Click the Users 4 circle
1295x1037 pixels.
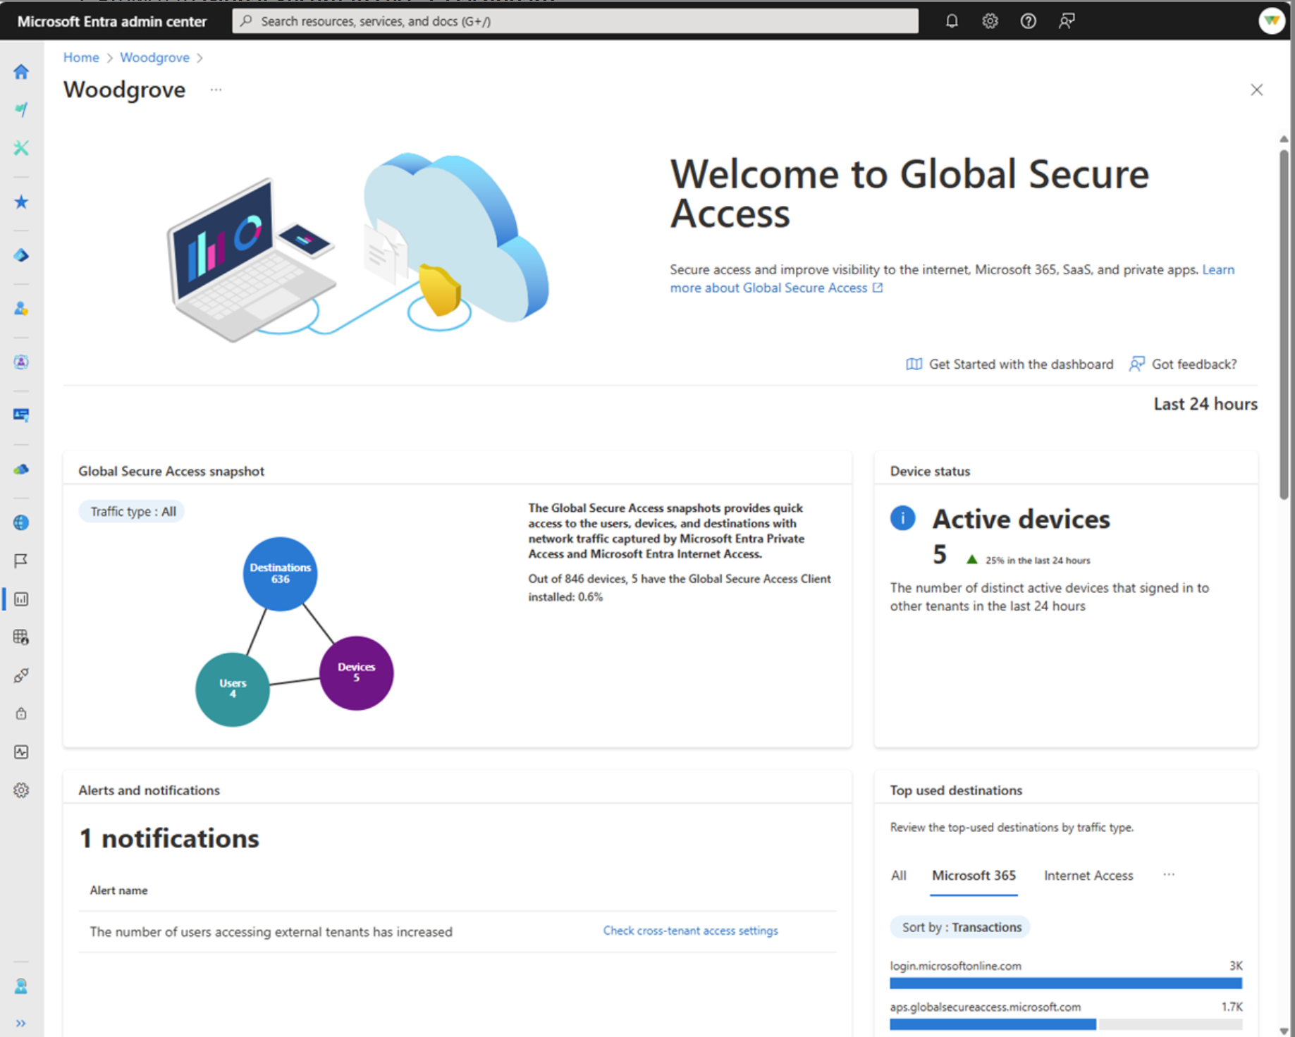pos(233,689)
